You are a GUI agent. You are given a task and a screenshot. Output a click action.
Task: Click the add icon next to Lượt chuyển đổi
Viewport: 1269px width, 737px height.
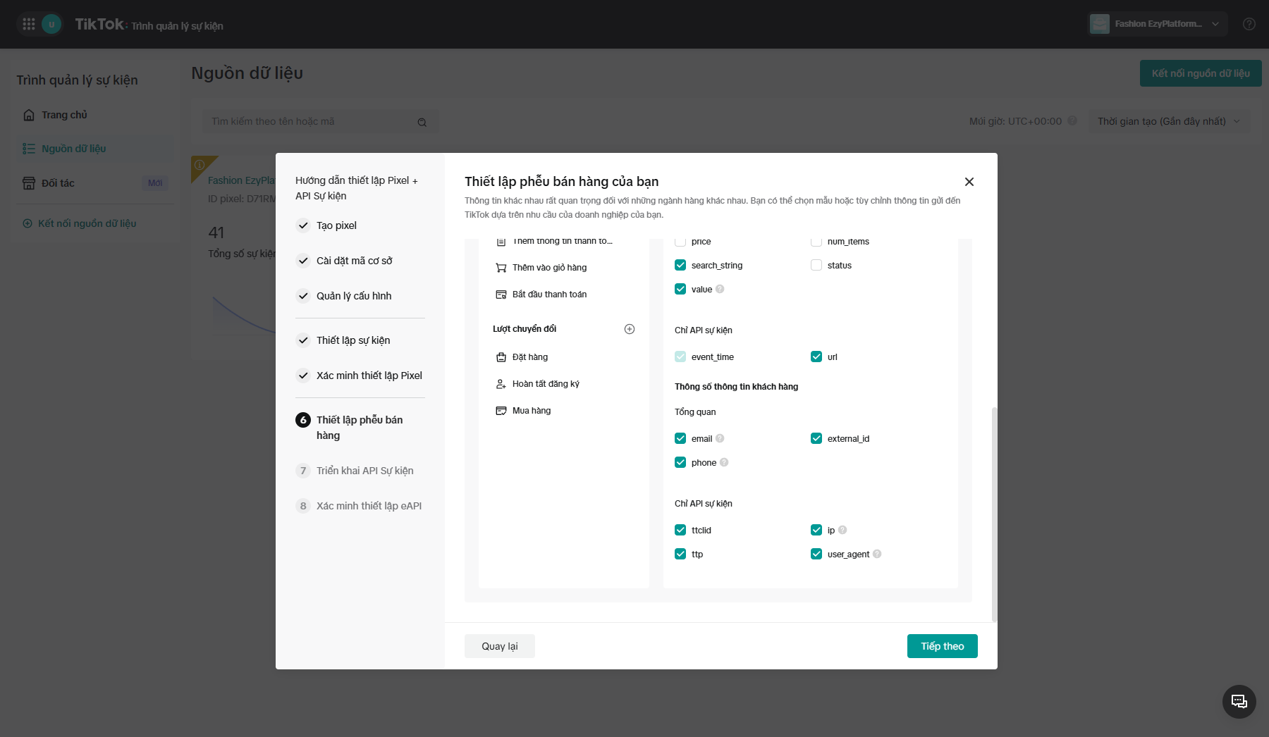pos(630,329)
